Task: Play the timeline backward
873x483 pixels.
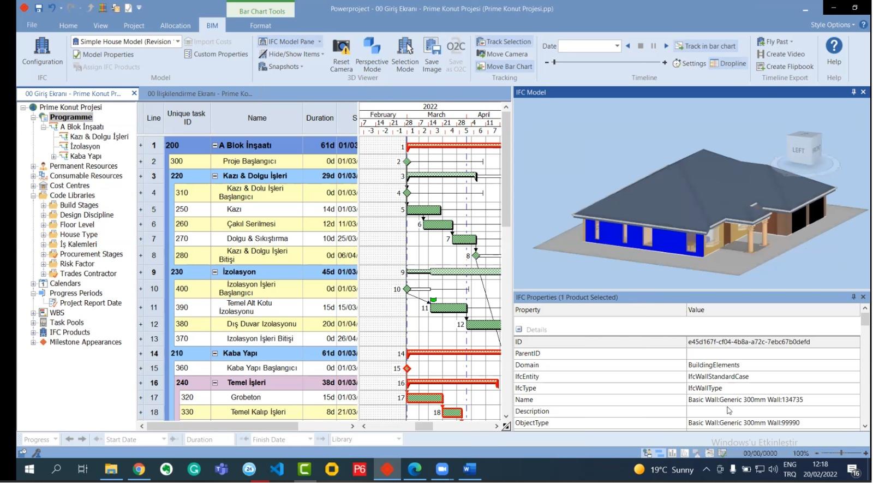Action: tap(628, 46)
